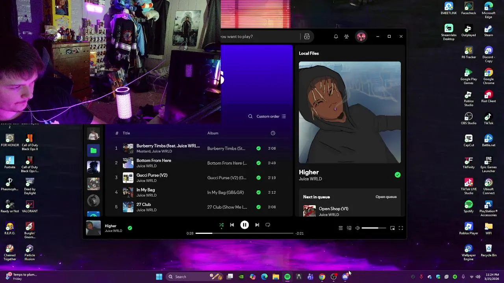Click the Title column header
504x283 pixels.
coord(126,133)
